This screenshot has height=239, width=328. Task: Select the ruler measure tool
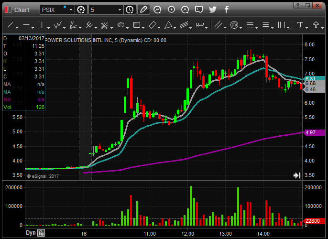tap(200, 25)
